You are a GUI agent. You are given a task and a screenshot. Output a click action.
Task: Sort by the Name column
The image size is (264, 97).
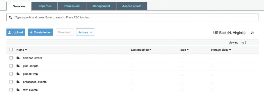point(22,50)
